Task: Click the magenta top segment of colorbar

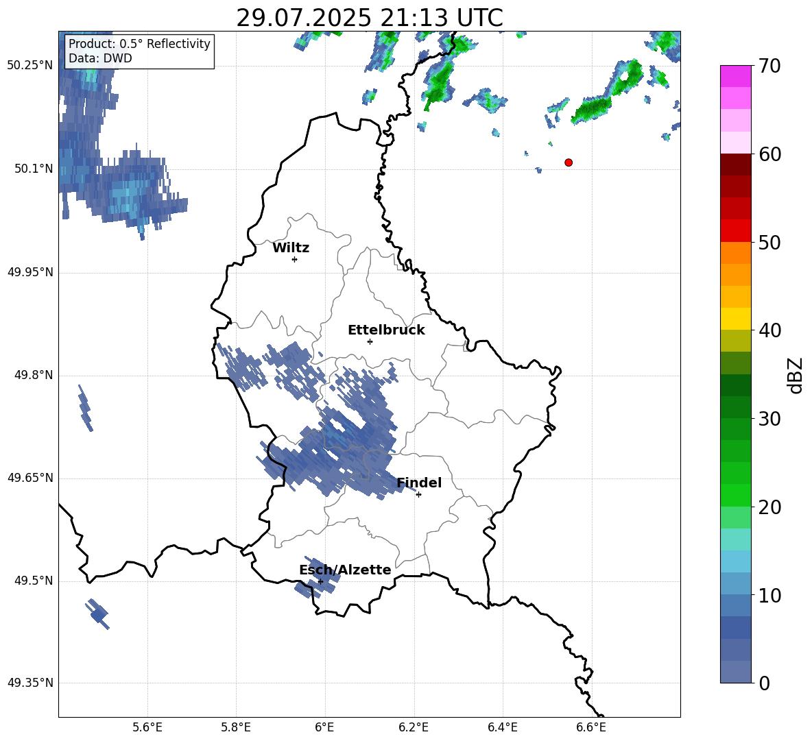Action: (x=736, y=76)
